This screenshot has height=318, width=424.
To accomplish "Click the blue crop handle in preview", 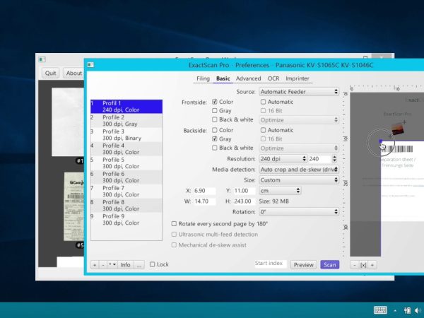I will coord(381,141).
